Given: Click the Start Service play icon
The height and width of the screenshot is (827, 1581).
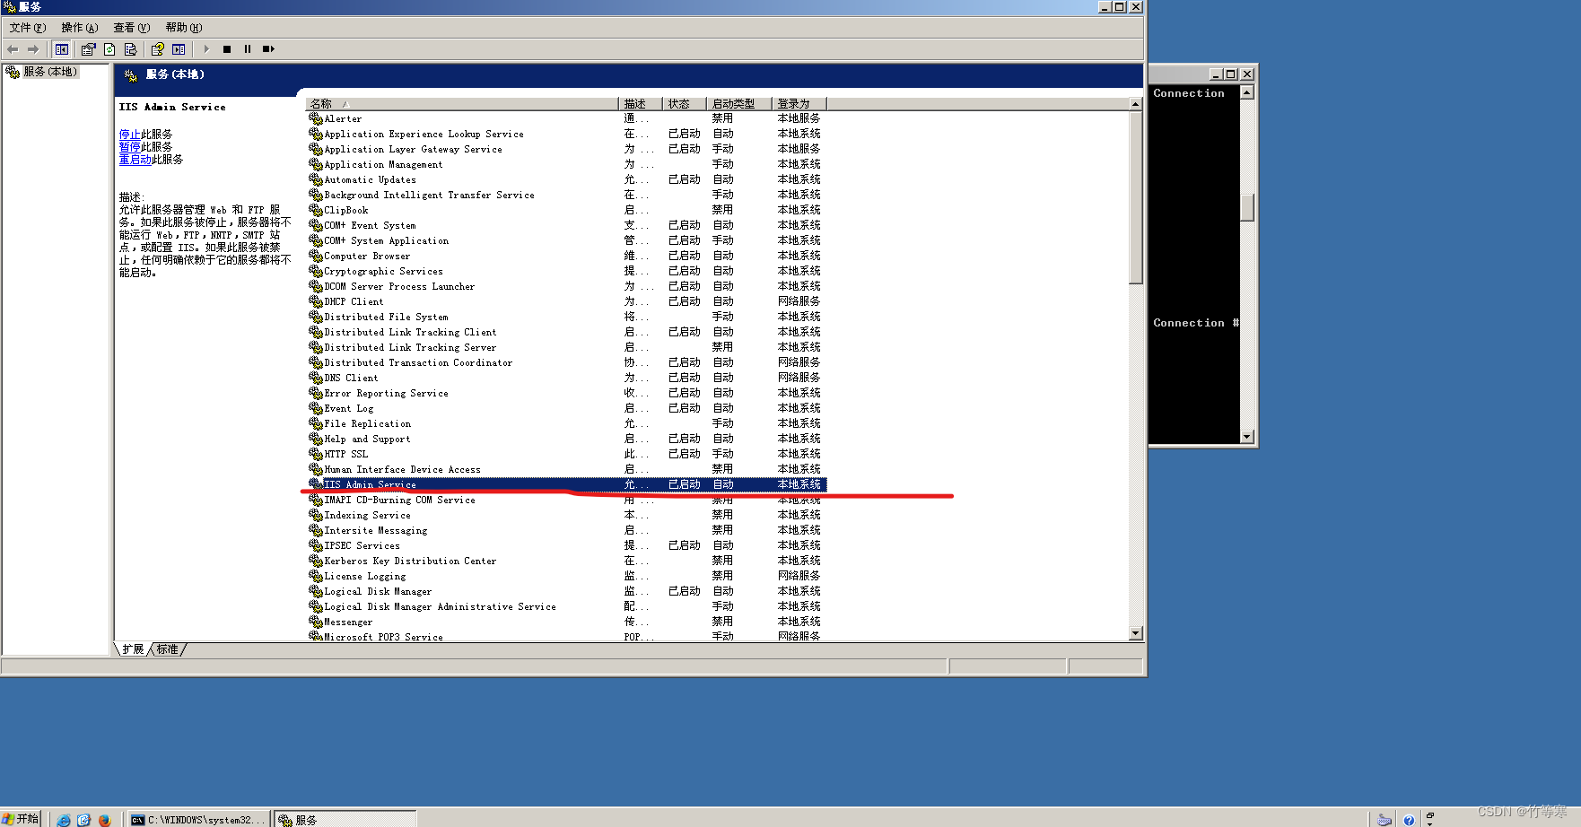Looking at the screenshot, I should (206, 49).
